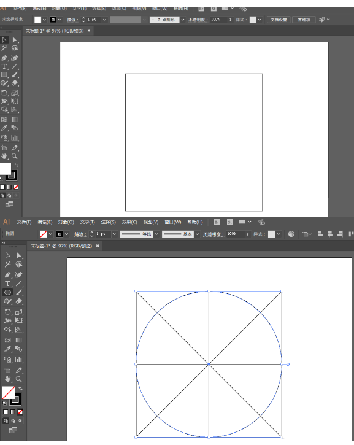Expand the 3 点圆形 brush dropdown
This screenshot has width=354, height=445.
(183, 20)
